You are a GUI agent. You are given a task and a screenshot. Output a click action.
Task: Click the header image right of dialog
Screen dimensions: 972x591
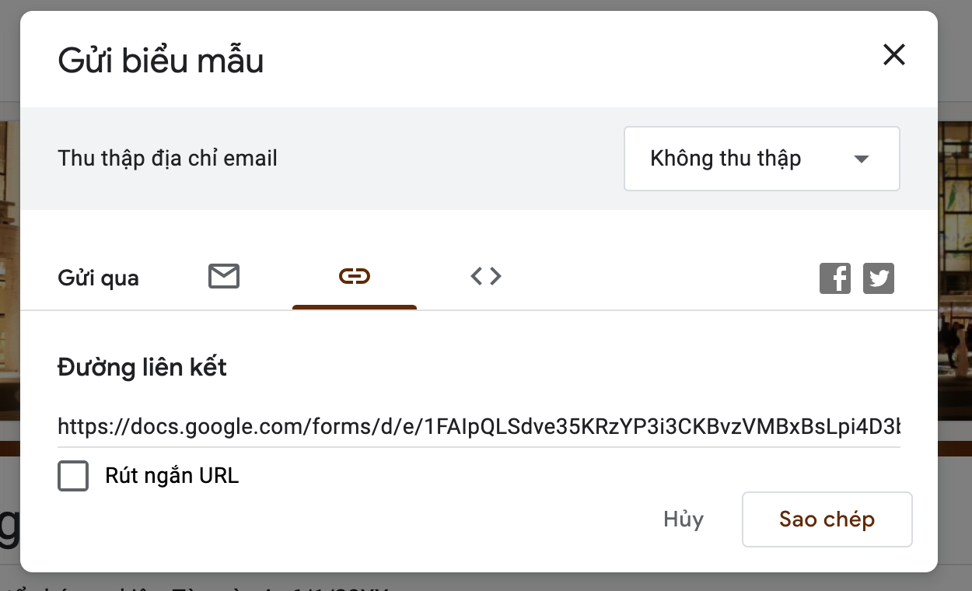pos(955,272)
